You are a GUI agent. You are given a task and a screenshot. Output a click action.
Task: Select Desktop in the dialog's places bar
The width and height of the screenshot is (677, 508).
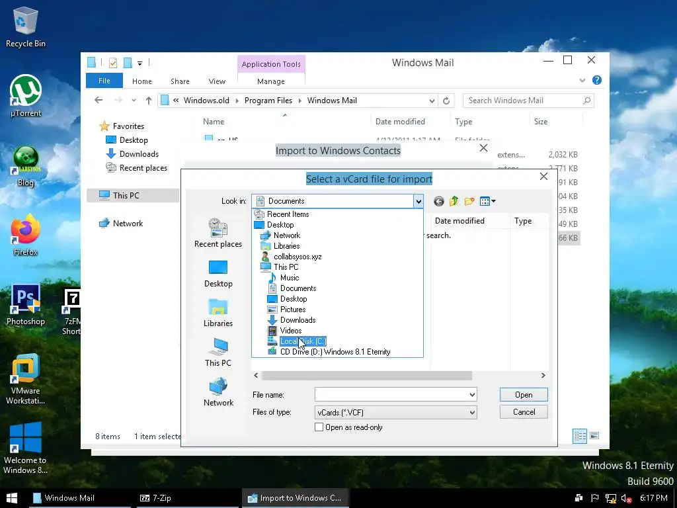tap(218, 274)
